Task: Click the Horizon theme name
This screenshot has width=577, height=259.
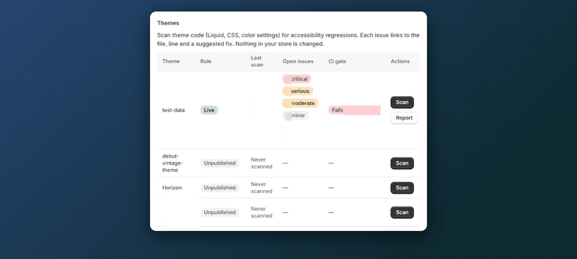Action: (x=172, y=188)
